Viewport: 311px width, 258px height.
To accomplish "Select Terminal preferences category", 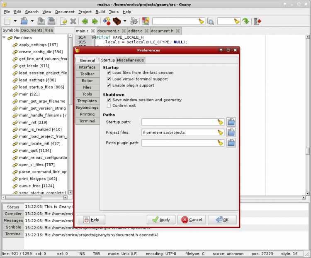I will [87, 121].
